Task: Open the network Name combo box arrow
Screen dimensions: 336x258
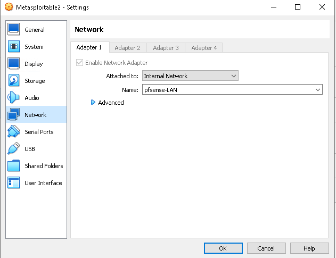Action: click(318, 90)
